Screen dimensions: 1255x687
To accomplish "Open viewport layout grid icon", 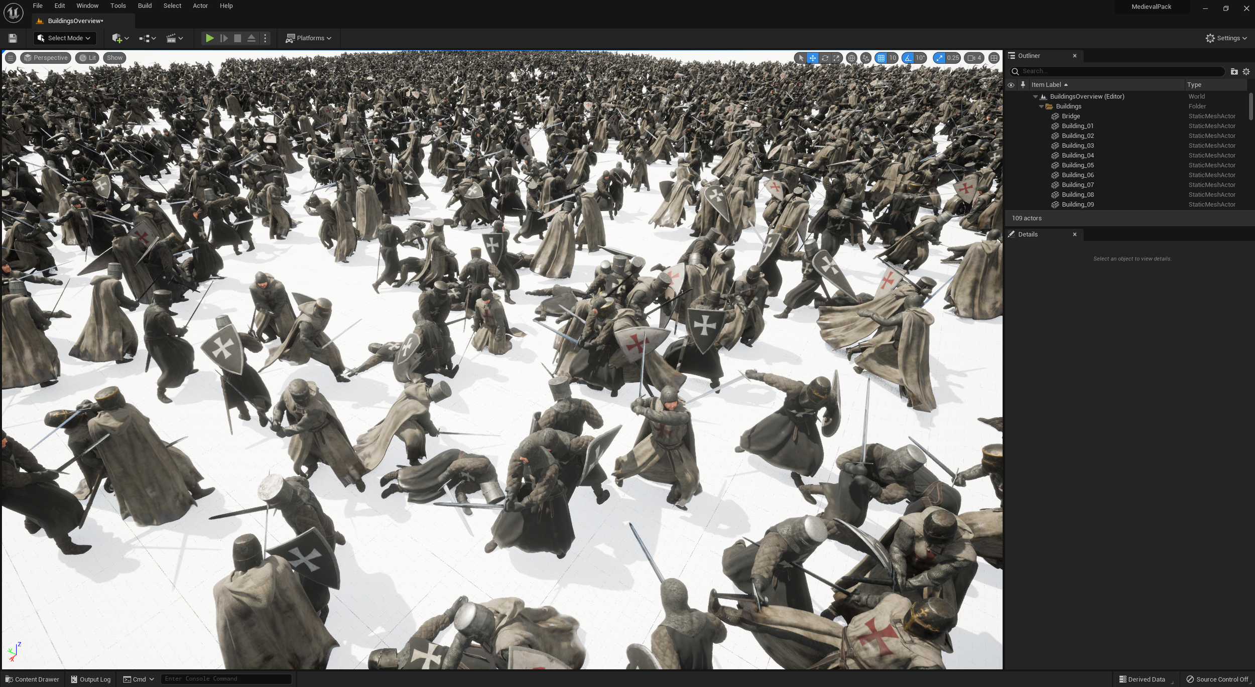I will pos(993,58).
